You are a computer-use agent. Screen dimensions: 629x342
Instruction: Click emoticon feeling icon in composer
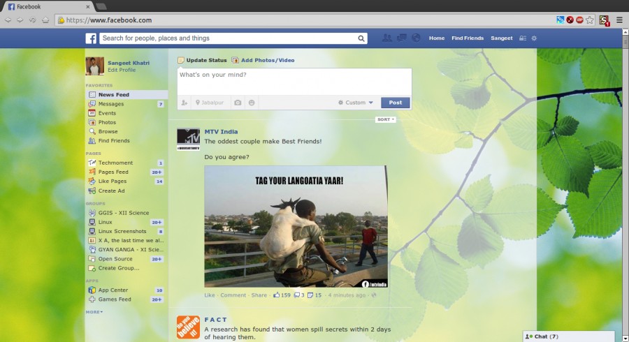[x=252, y=103]
